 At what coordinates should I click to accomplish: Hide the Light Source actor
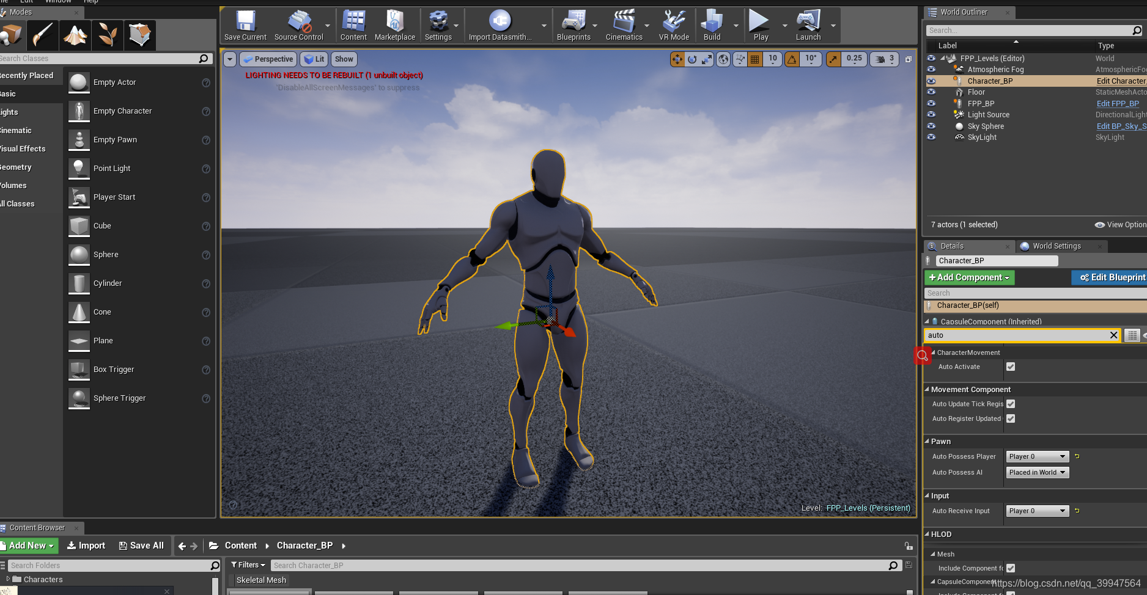point(931,114)
